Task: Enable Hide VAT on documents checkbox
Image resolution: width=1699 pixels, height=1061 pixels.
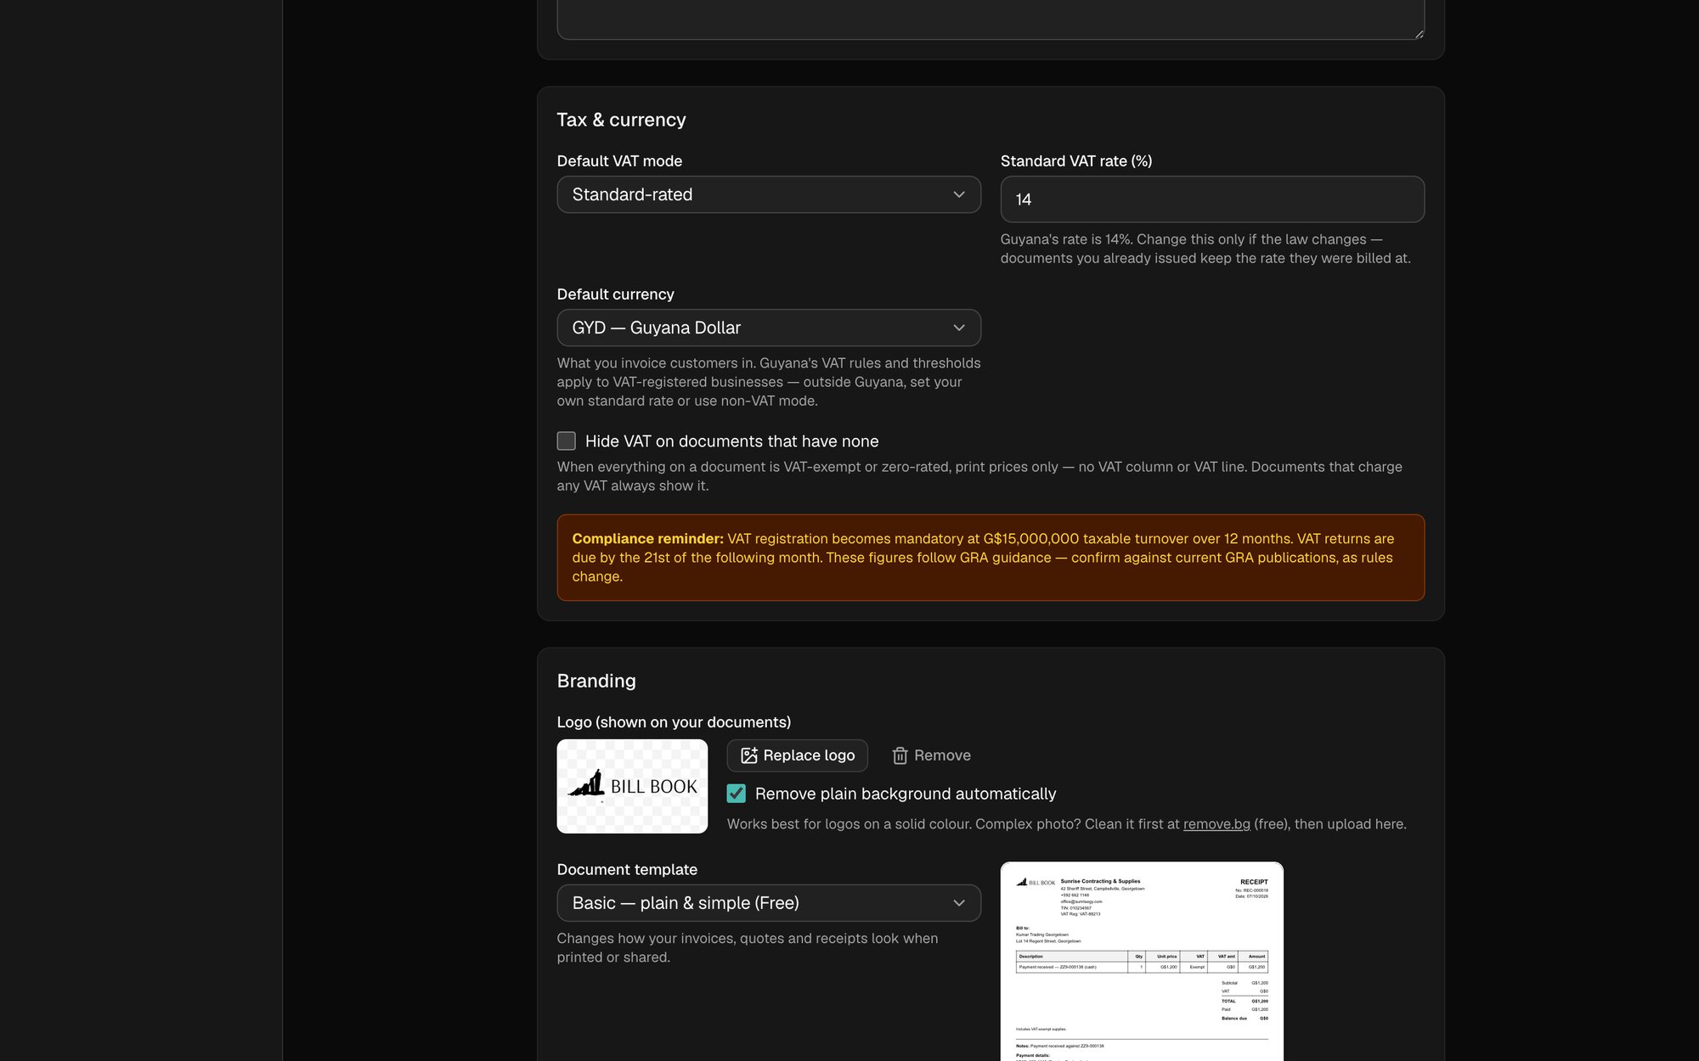Action: point(567,441)
